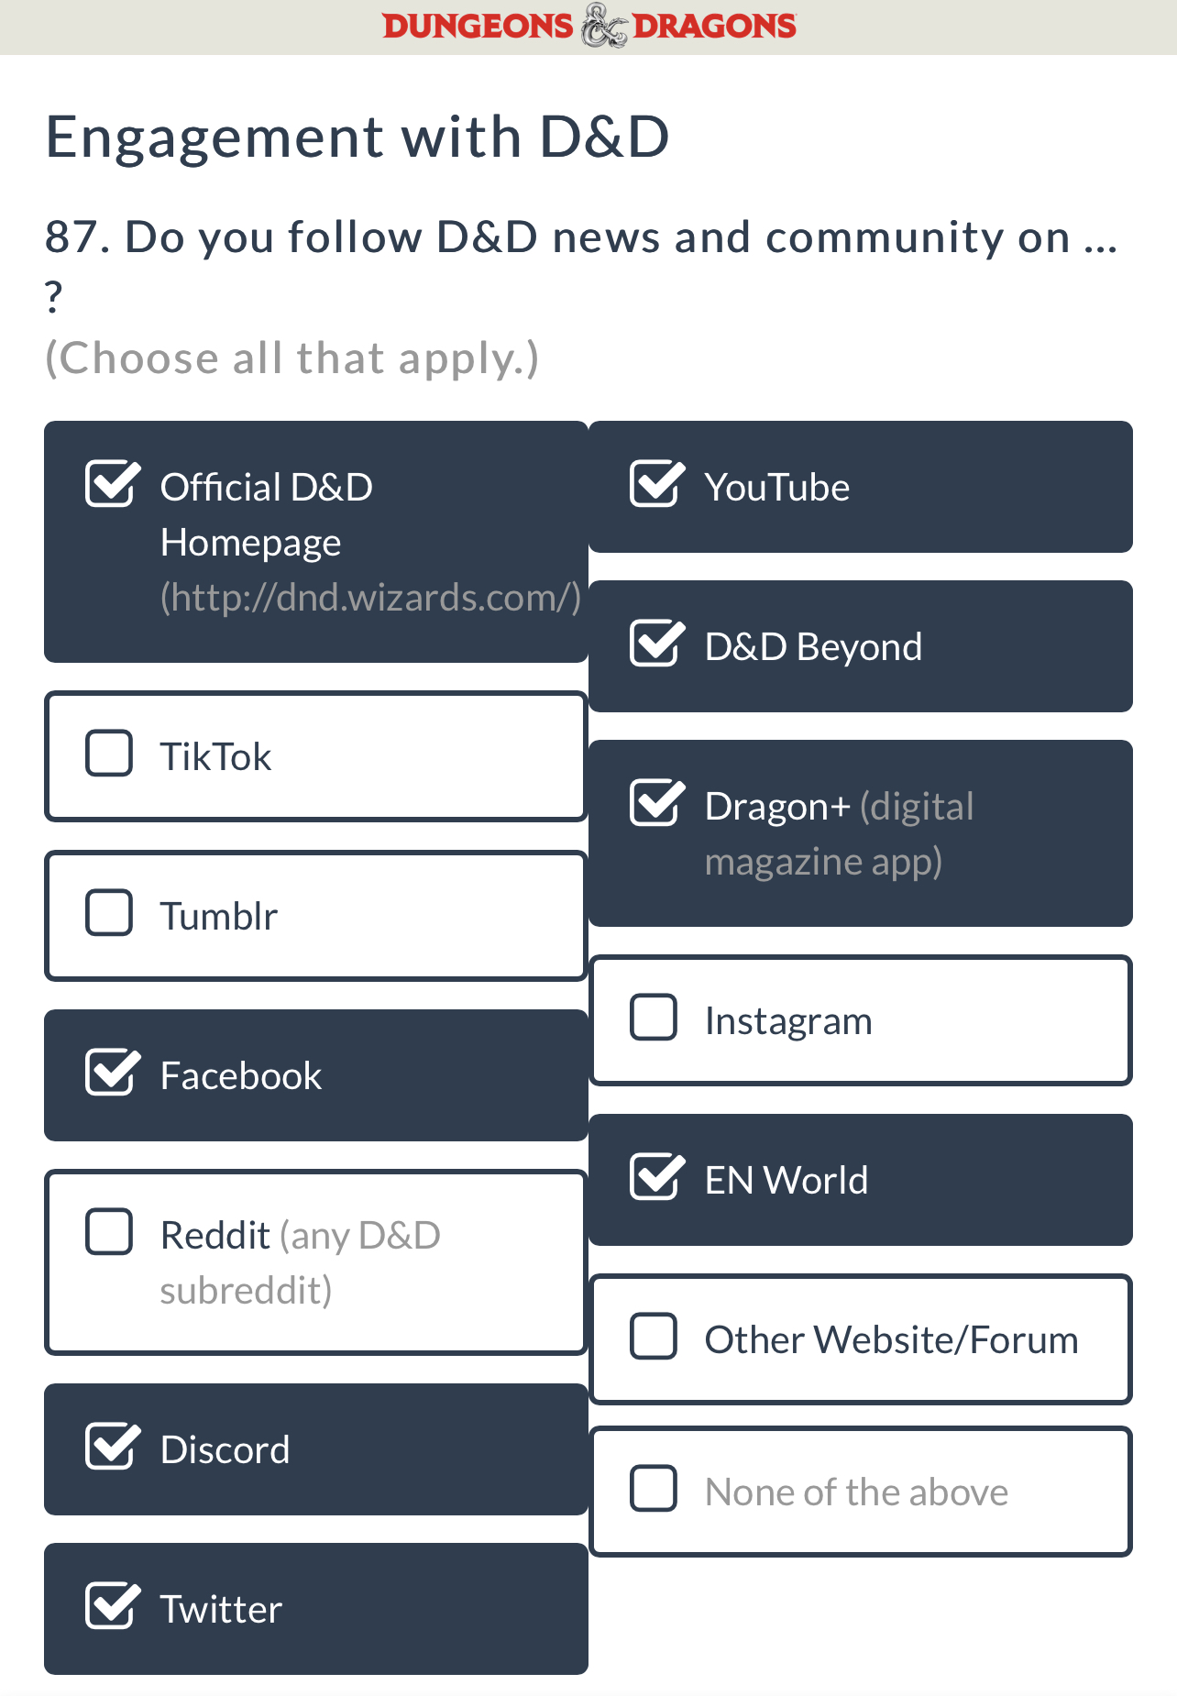
Task: Click the Dungeons & Dragons logo
Action: click(588, 26)
